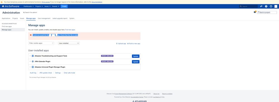Switch to the Applications tab
The image size is (279, 102).
(x=6, y=18)
